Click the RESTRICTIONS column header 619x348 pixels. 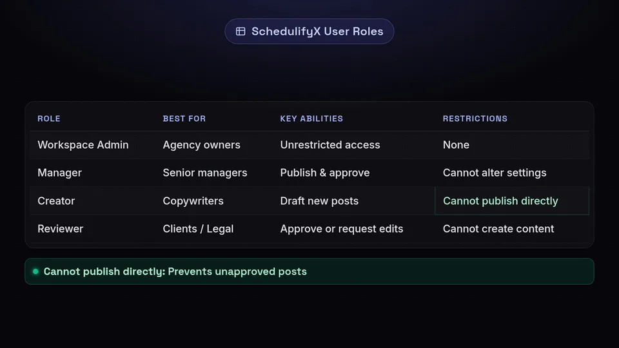[475, 119]
